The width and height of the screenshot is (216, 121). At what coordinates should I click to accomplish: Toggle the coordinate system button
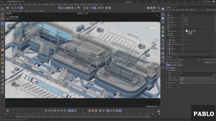point(21,8)
